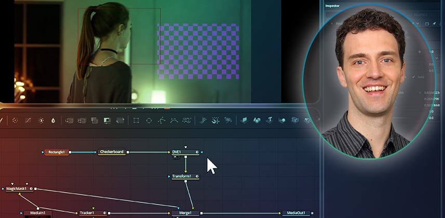Add a Text 3D node from toolbar

pos(269,120)
